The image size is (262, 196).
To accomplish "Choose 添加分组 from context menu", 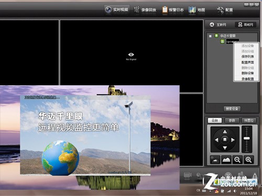I will (247, 51).
